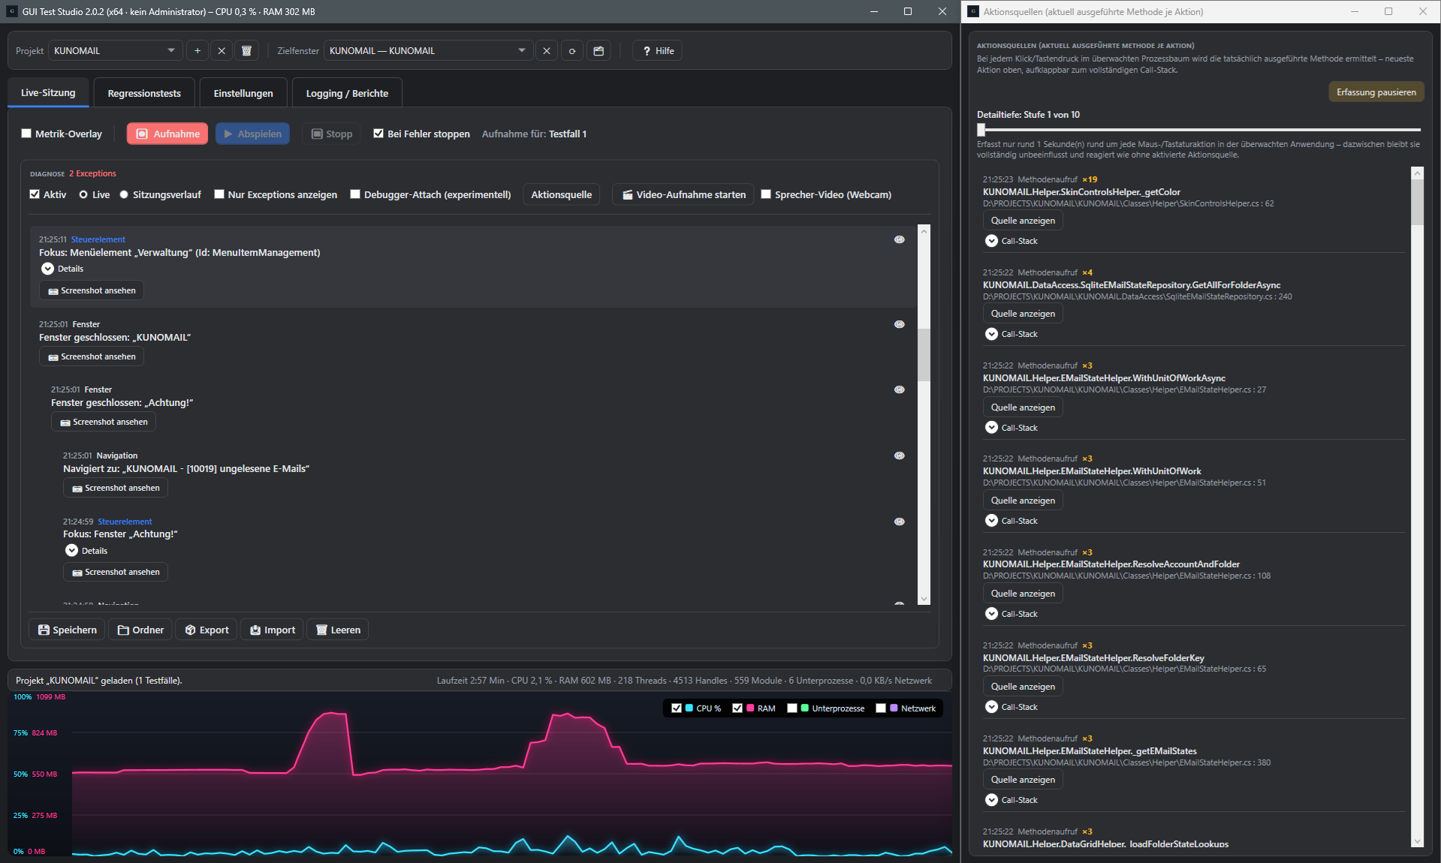1441x863 pixels.
Task: Click the Export button
Action: pos(207,630)
